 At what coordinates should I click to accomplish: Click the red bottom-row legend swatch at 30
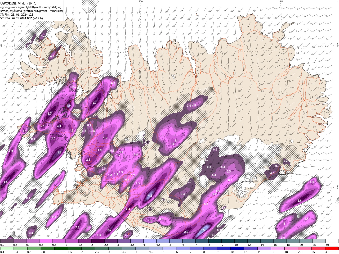coord(332,248)
